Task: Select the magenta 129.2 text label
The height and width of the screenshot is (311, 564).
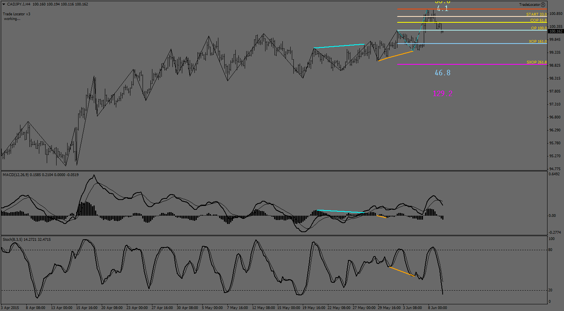Action: coord(442,94)
